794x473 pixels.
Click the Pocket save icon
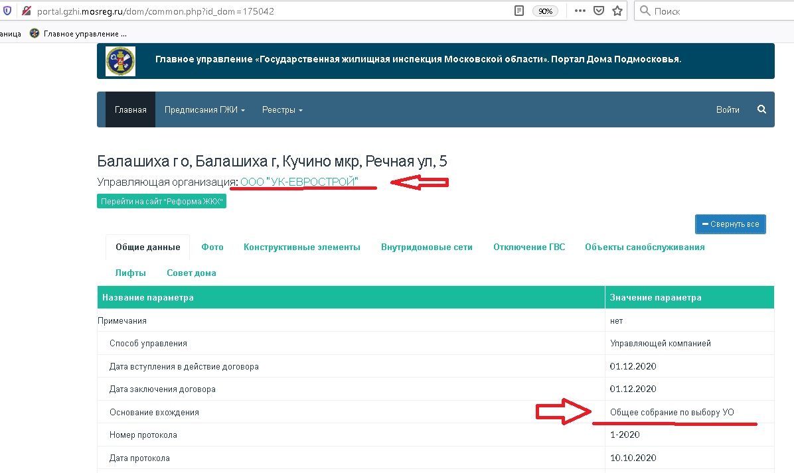point(599,11)
